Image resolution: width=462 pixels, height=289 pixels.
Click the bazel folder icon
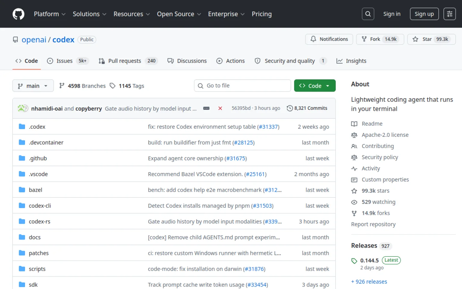pyautogui.click(x=22, y=190)
